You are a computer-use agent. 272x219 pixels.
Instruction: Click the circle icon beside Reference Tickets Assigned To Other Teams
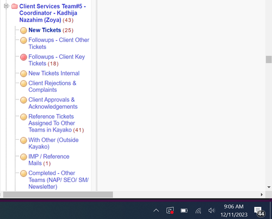point(23,117)
